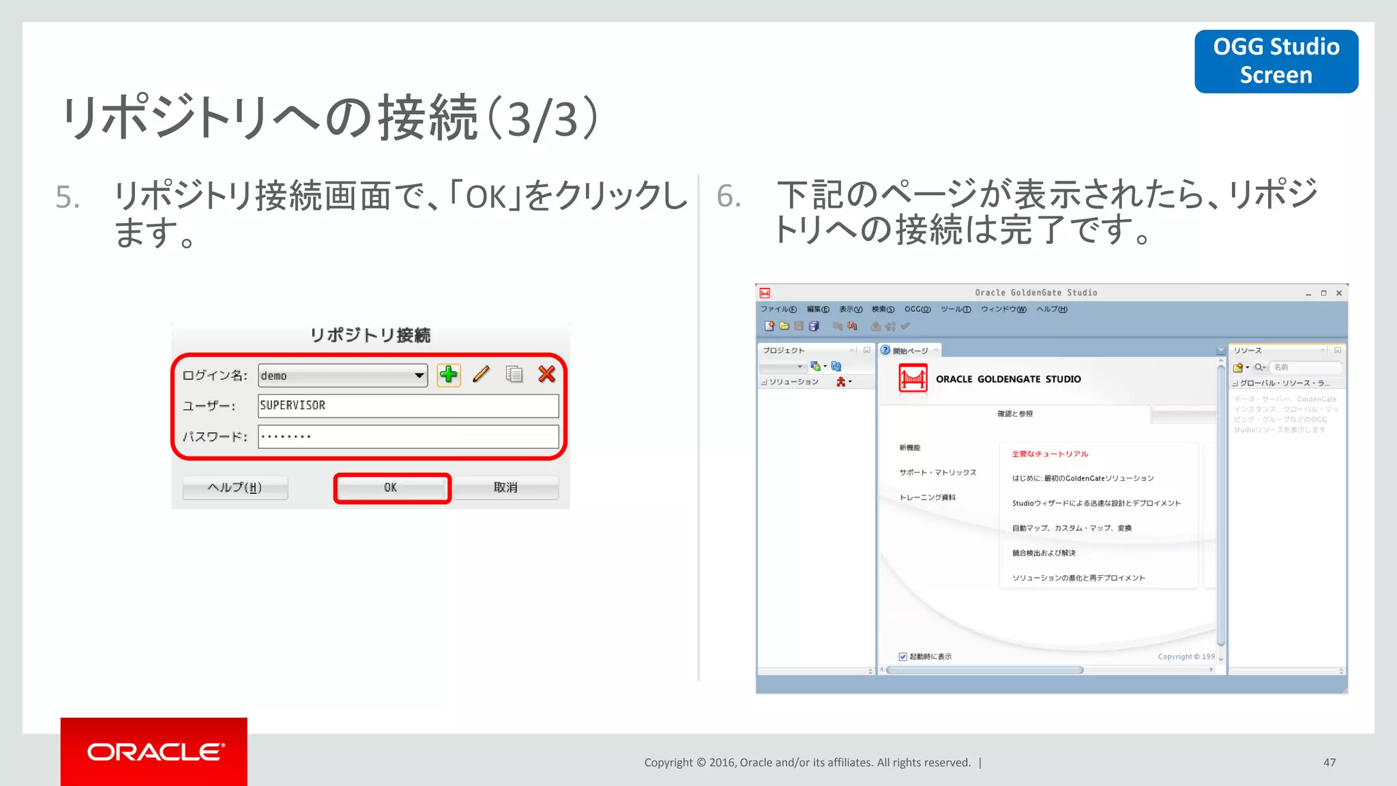
Task: Open the project selector dropdown in プロジェクト panel
Action: click(782, 366)
